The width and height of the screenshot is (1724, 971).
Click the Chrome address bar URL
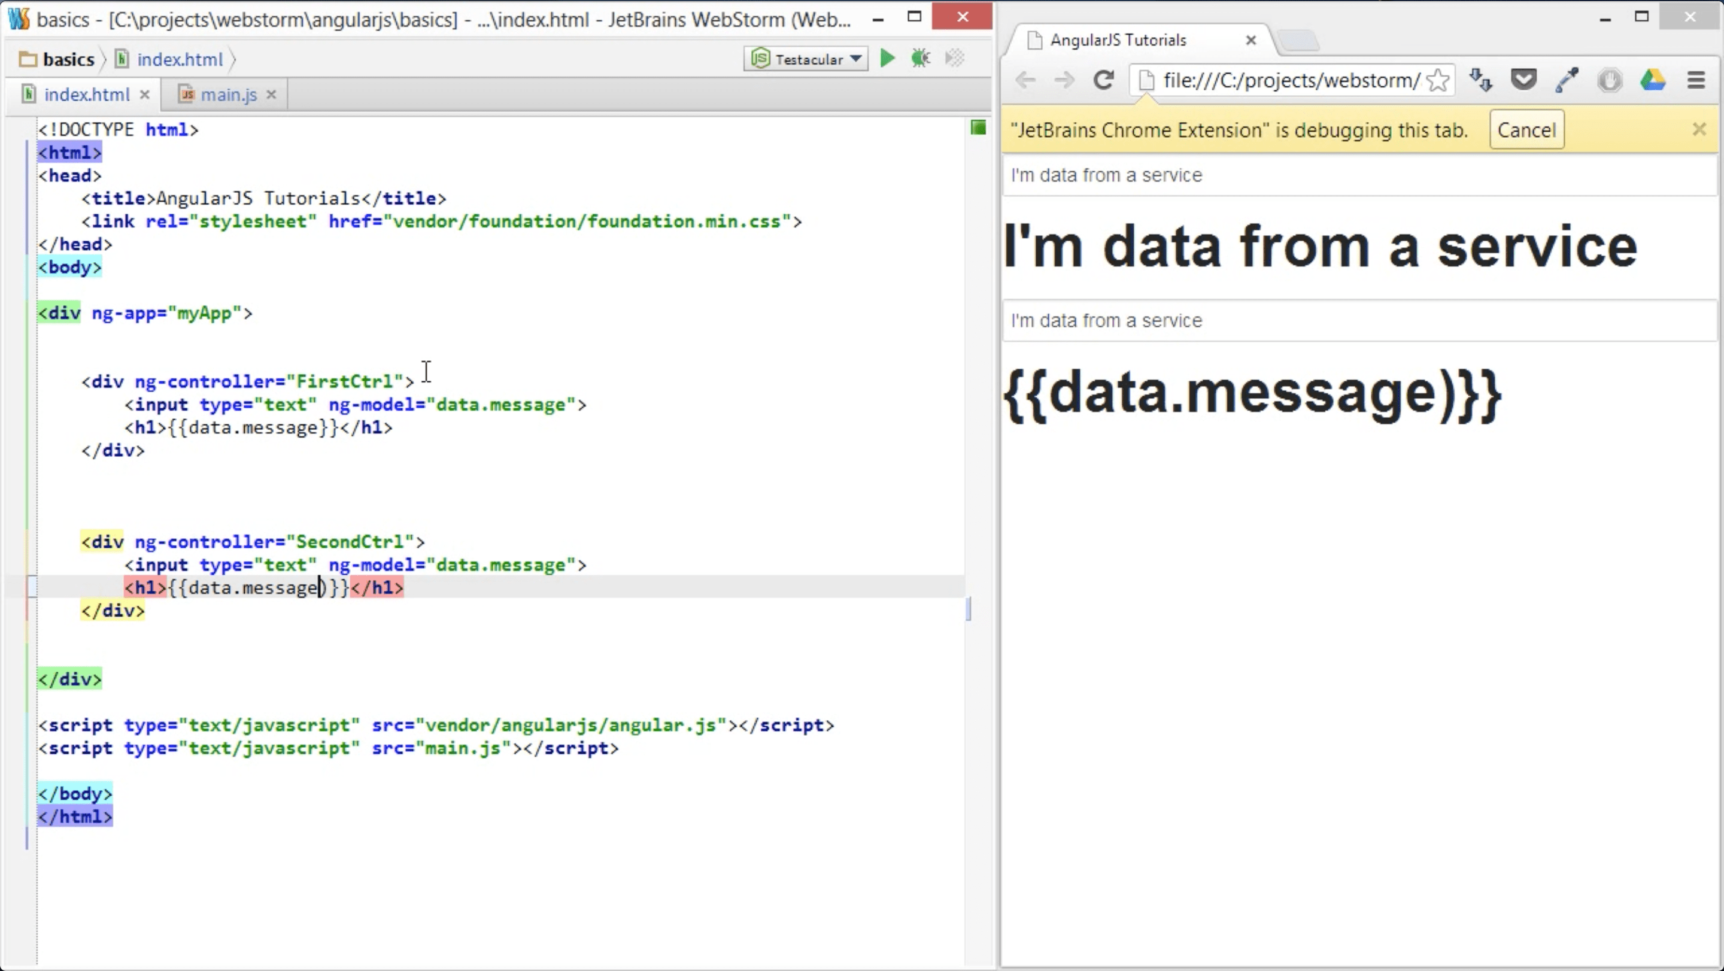(1292, 80)
